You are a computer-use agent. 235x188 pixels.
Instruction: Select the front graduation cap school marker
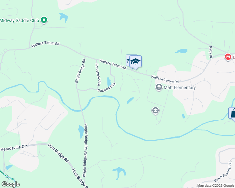(x=135, y=62)
